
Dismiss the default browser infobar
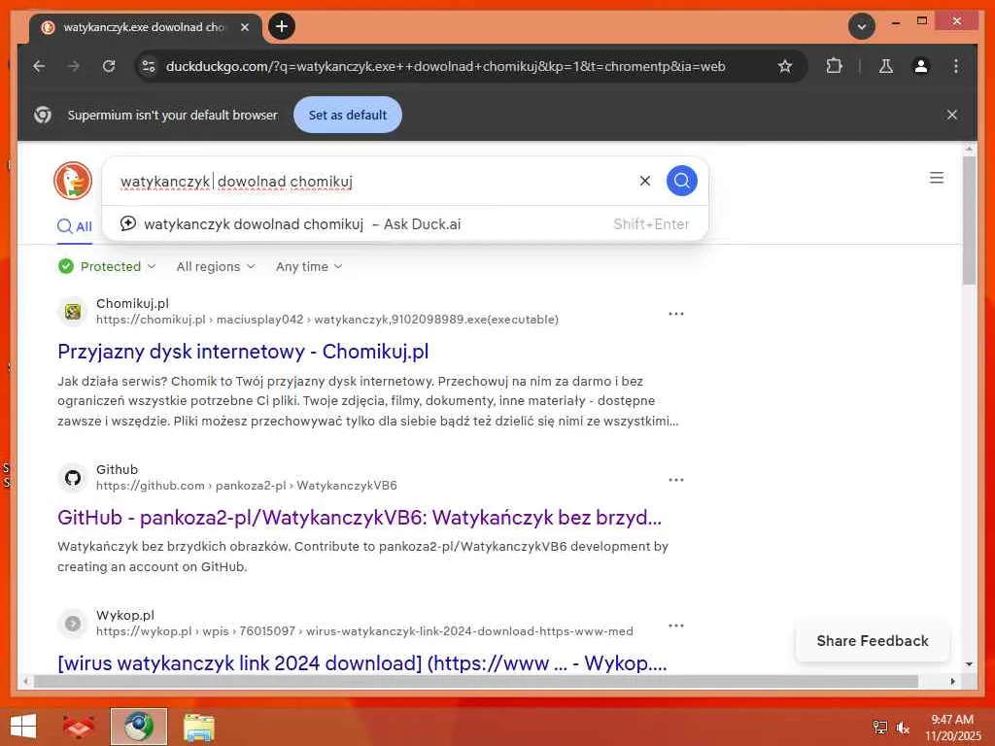(x=952, y=115)
